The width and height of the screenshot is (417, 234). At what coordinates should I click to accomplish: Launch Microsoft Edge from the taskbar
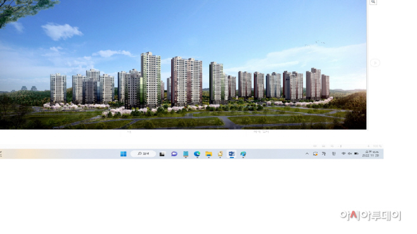pos(197,154)
